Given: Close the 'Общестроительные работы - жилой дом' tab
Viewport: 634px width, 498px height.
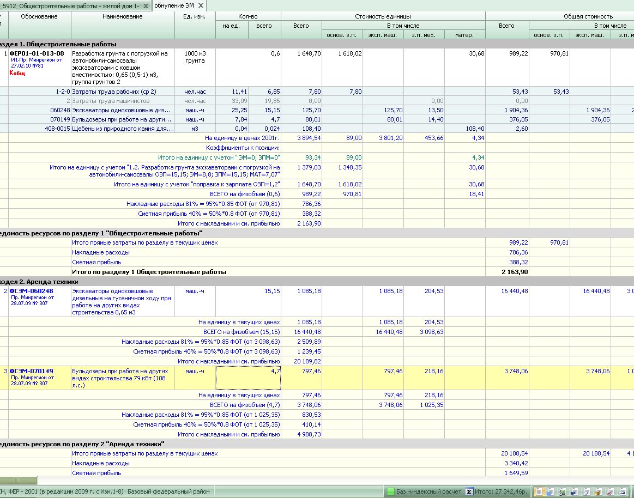Looking at the screenshot, I should click(146, 6).
